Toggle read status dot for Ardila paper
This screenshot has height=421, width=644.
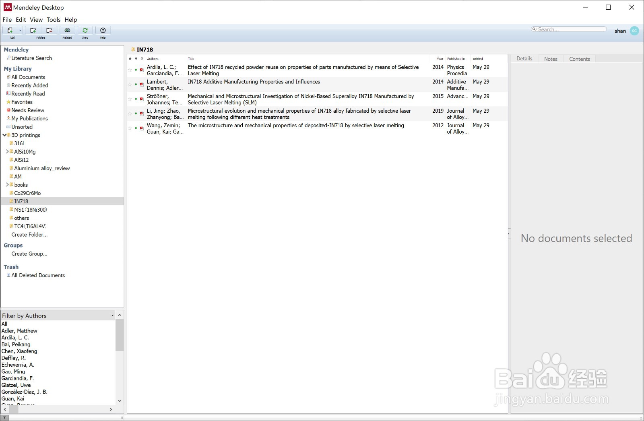136,70
